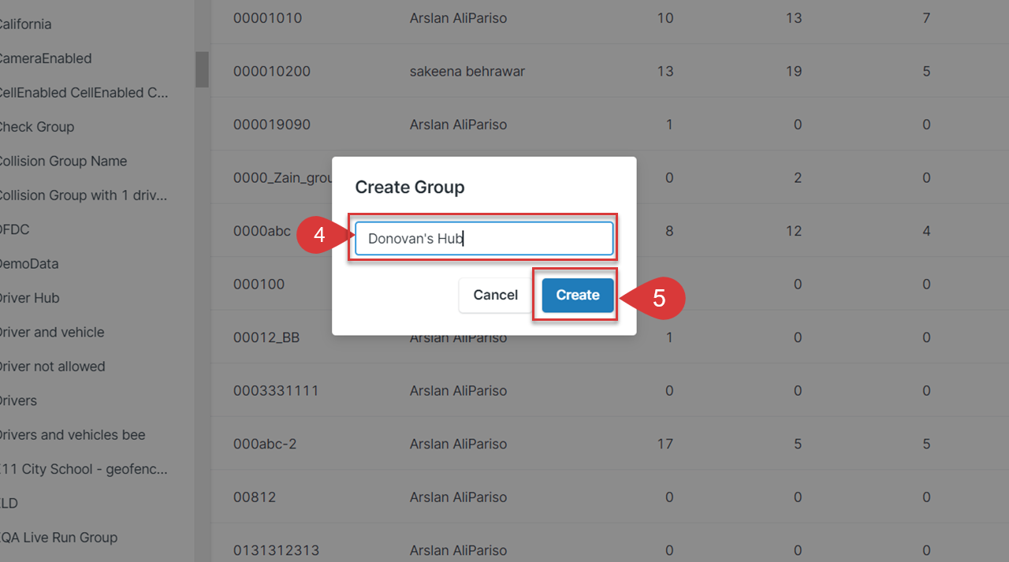Select the Driver not allowed group
The height and width of the screenshot is (562, 1009).
click(51, 366)
